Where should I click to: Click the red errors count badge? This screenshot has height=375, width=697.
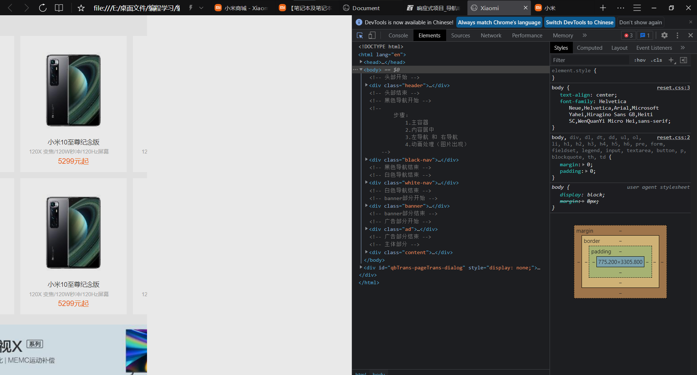click(x=628, y=35)
